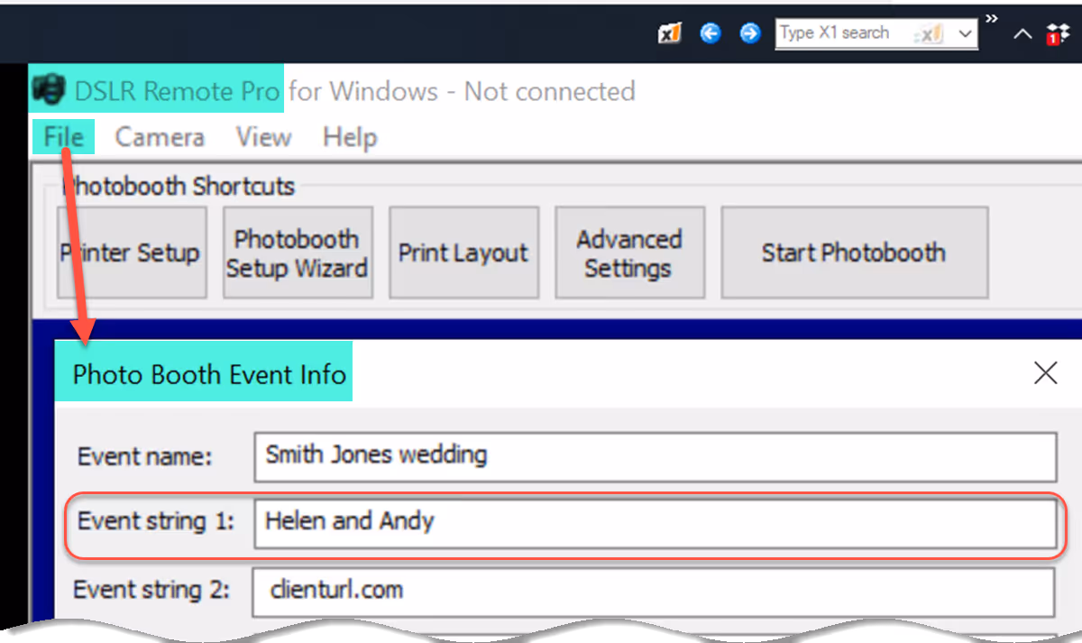Click the red notification tray icon
Screen dimensions: 1082x643
[1057, 34]
